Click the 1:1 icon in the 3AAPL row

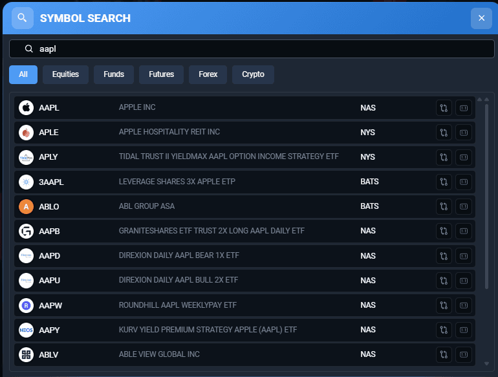pyautogui.click(x=463, y=182)
